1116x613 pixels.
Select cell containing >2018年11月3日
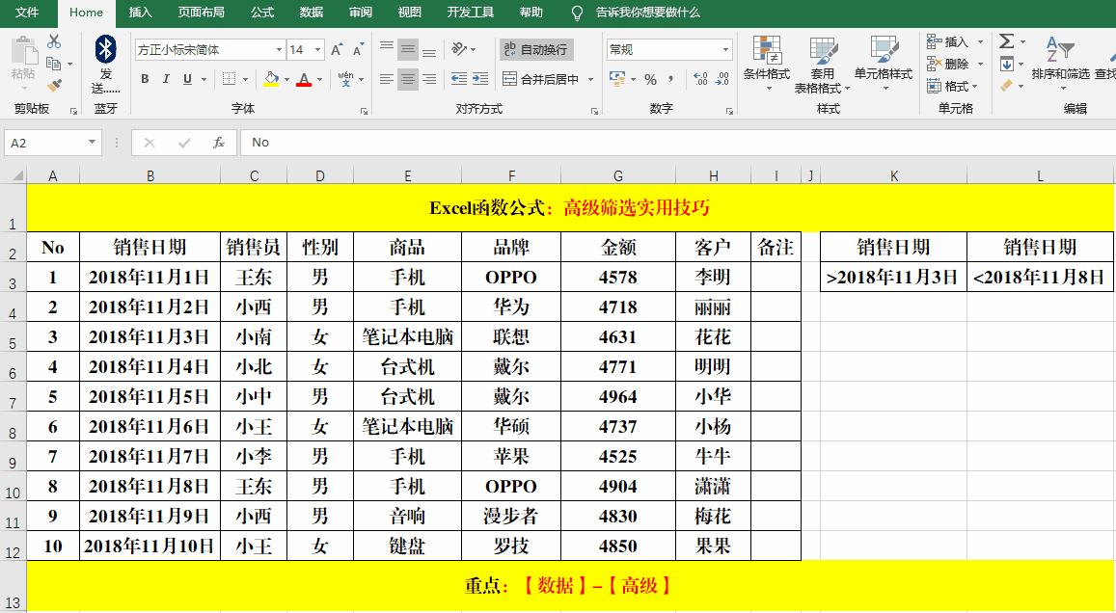click(893, 278)
